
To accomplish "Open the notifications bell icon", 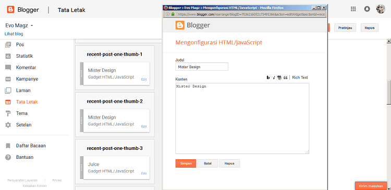I will tap(367, 9).
